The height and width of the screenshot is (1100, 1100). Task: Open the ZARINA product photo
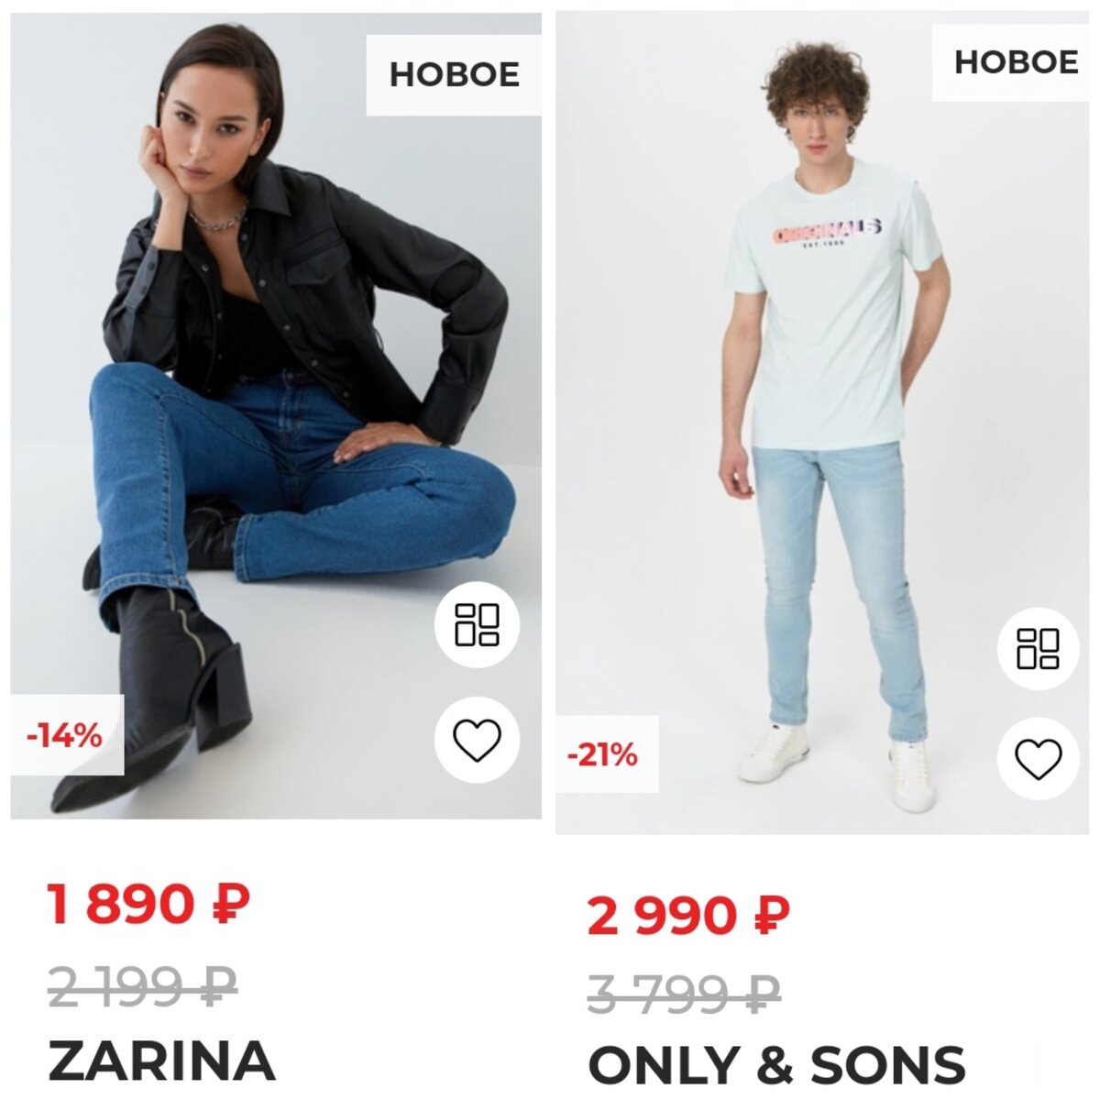point(276,415)
